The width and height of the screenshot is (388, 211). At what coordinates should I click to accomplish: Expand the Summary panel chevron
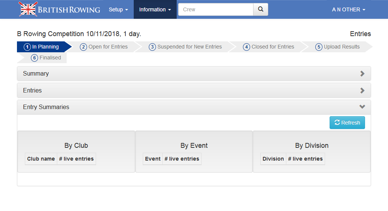362,74
